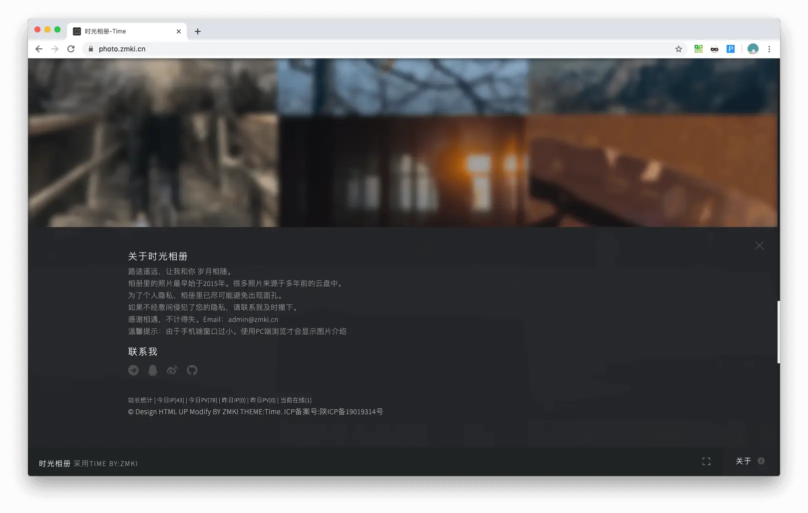
Task: Open Chrome's three-dot menu
Action: tap(769, 49)
